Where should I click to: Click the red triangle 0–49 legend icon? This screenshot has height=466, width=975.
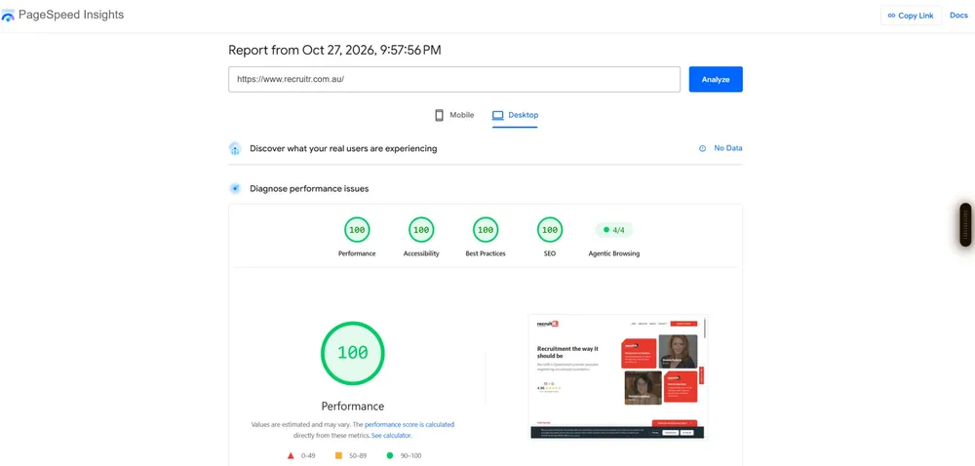pos(291,455)
